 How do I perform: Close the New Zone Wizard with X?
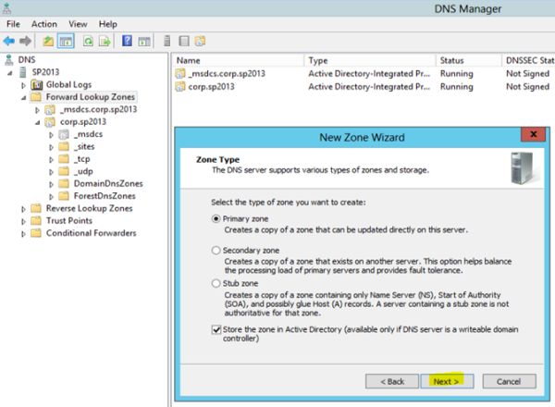tap(533, 134)
